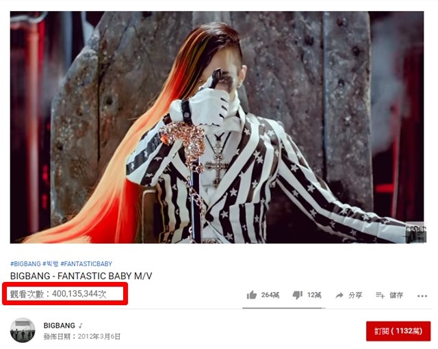
Task: Click the thumbs-up like icon
Action: pyautogui.click(x=252, y=295)
